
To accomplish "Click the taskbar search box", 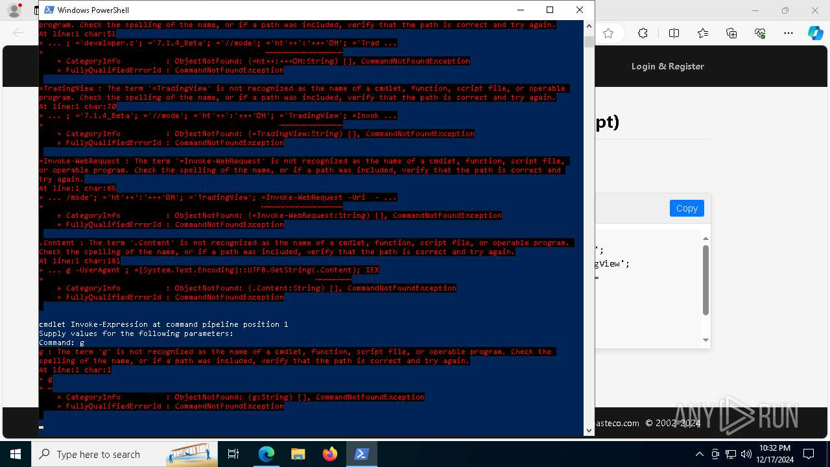I will [124, 454].
